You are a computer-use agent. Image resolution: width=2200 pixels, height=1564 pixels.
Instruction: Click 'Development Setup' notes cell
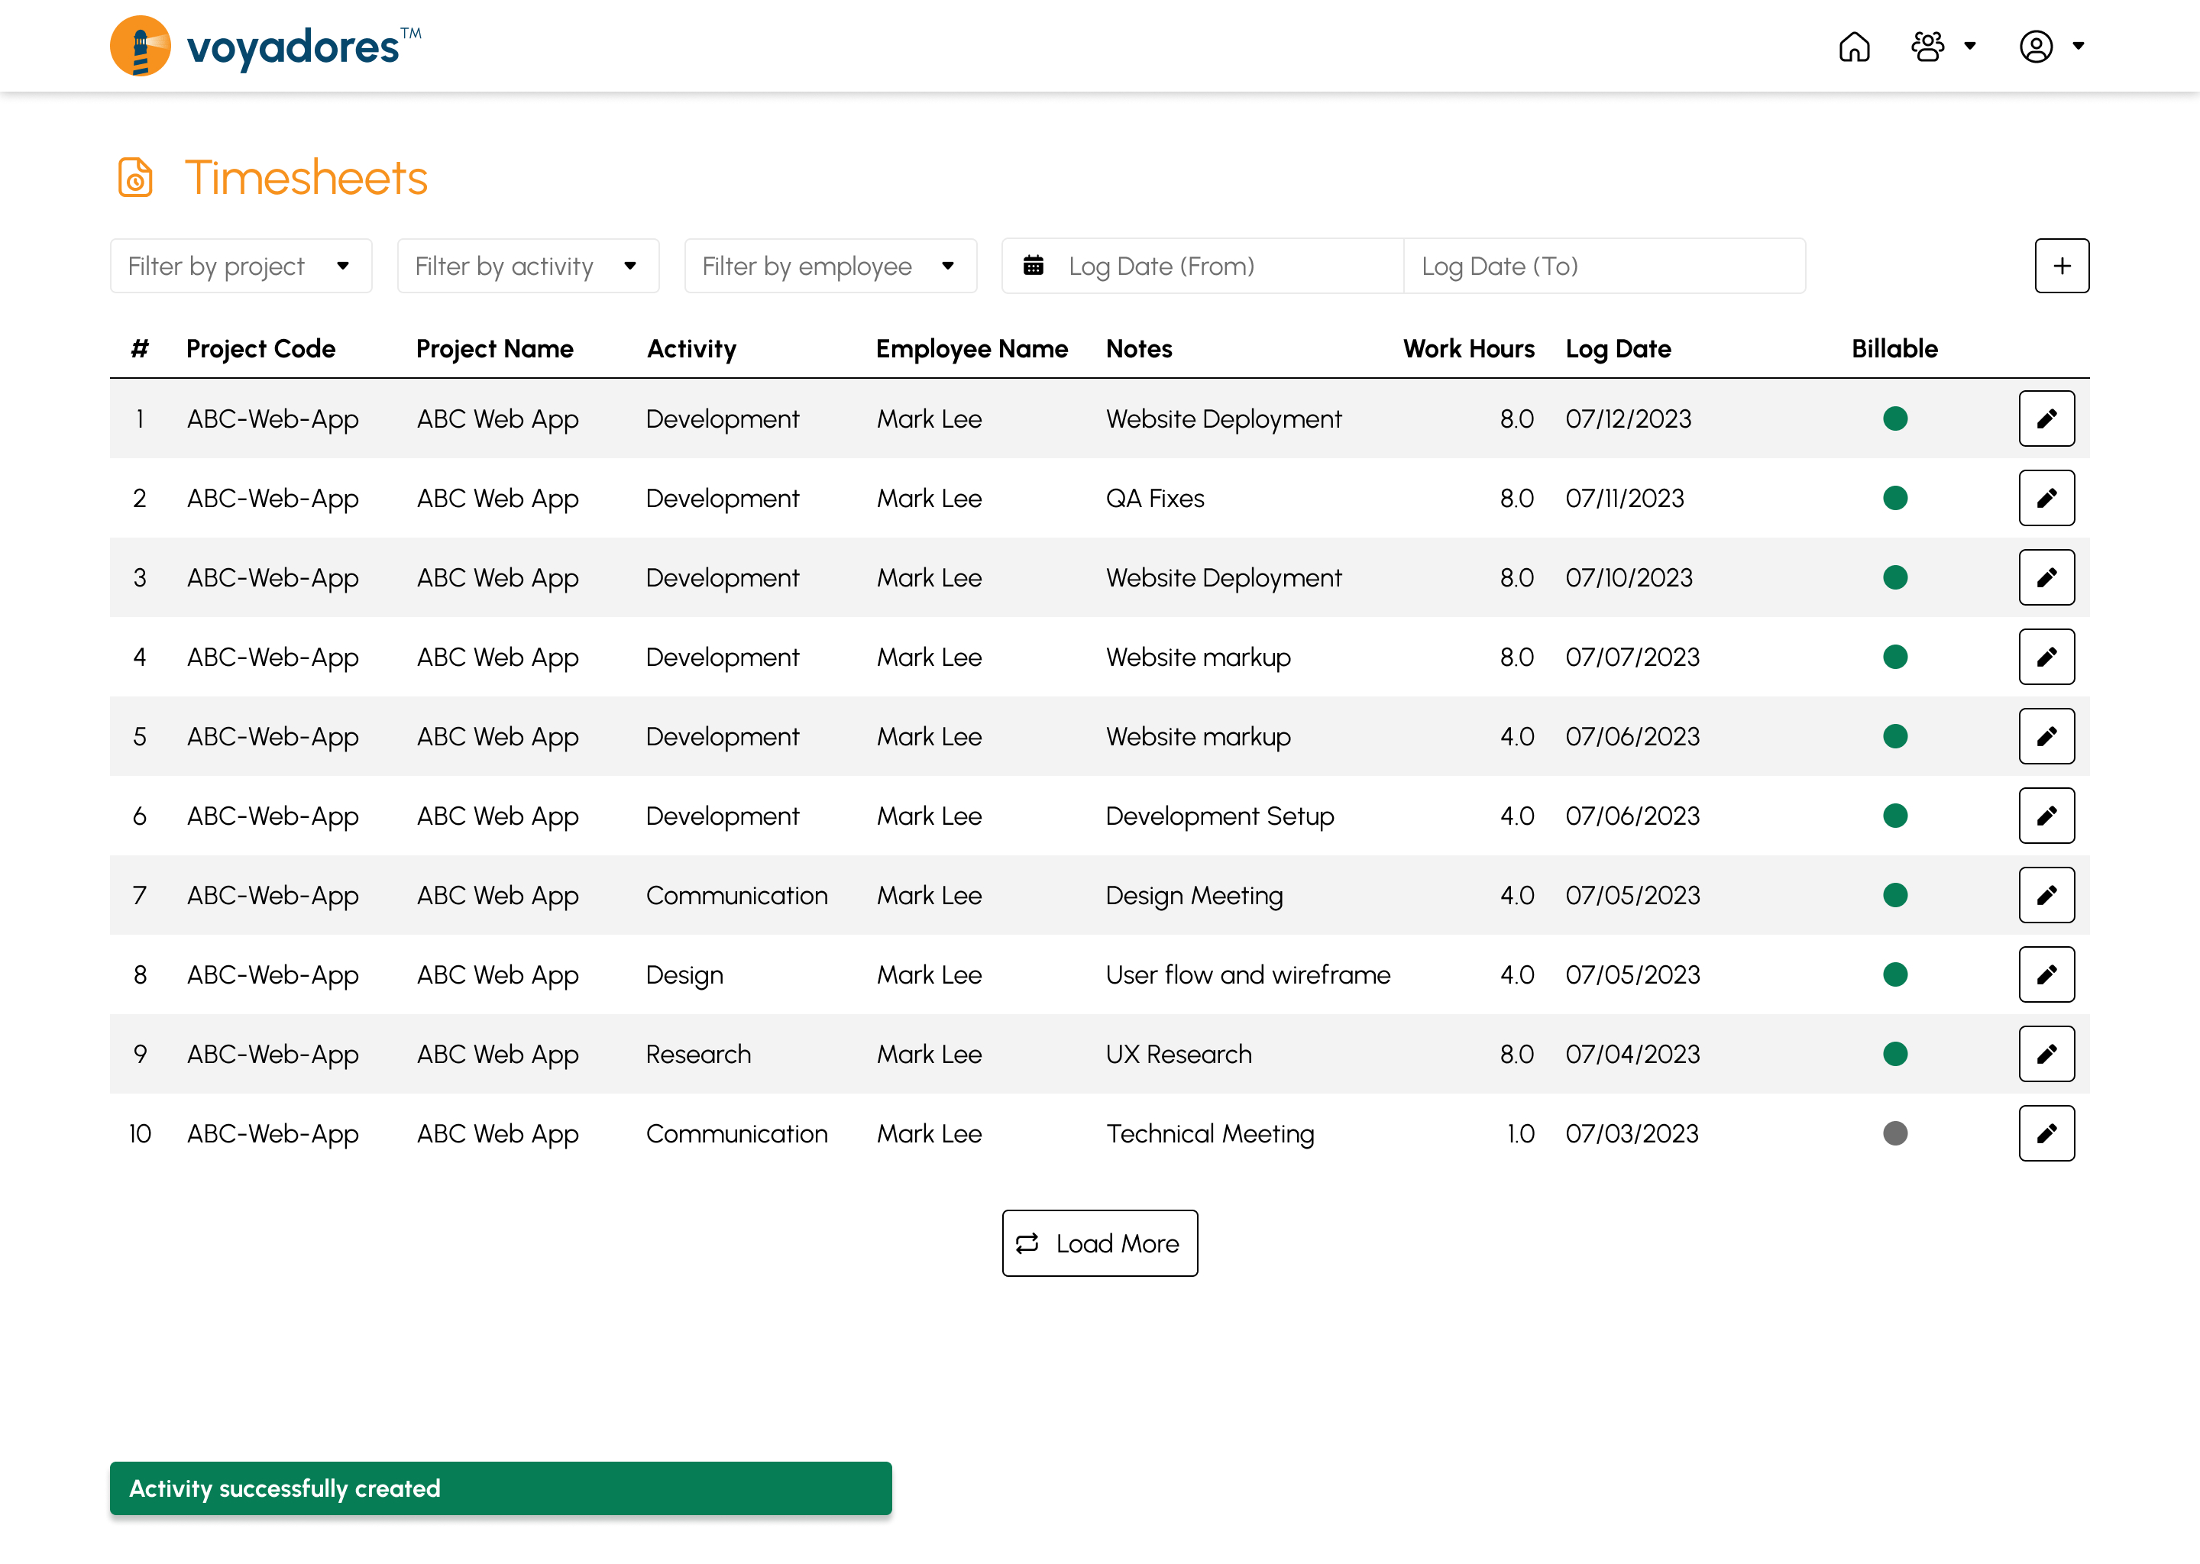[1219, 816]
